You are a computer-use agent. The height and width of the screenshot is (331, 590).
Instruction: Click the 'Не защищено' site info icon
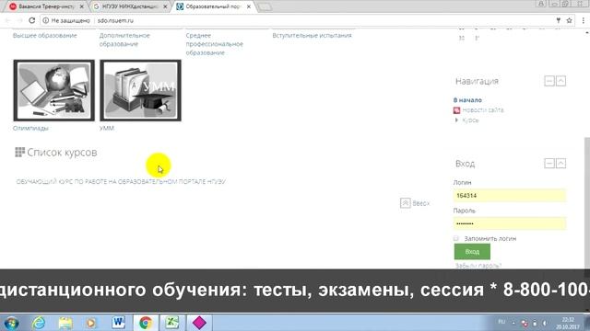click(x=45, y=20)
